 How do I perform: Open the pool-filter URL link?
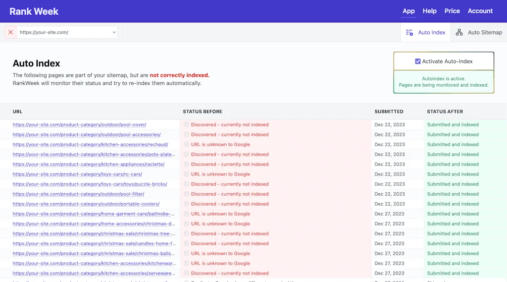(x=78, y=194)
